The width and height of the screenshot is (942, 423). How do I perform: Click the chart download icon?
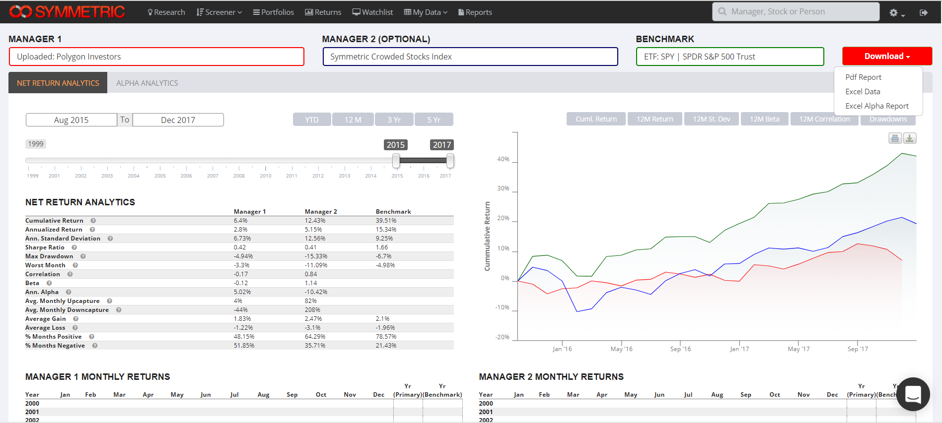tap(910, 138)
